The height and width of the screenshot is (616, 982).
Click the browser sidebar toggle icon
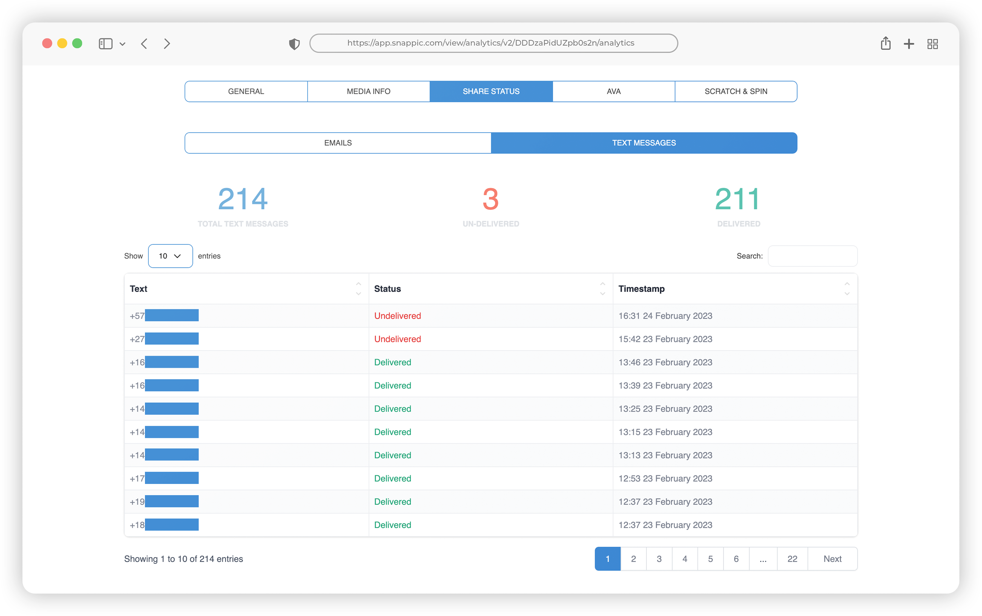coord(105,43)
